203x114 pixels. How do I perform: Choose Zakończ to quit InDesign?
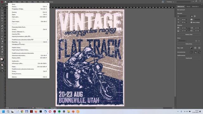pos(29,77)
